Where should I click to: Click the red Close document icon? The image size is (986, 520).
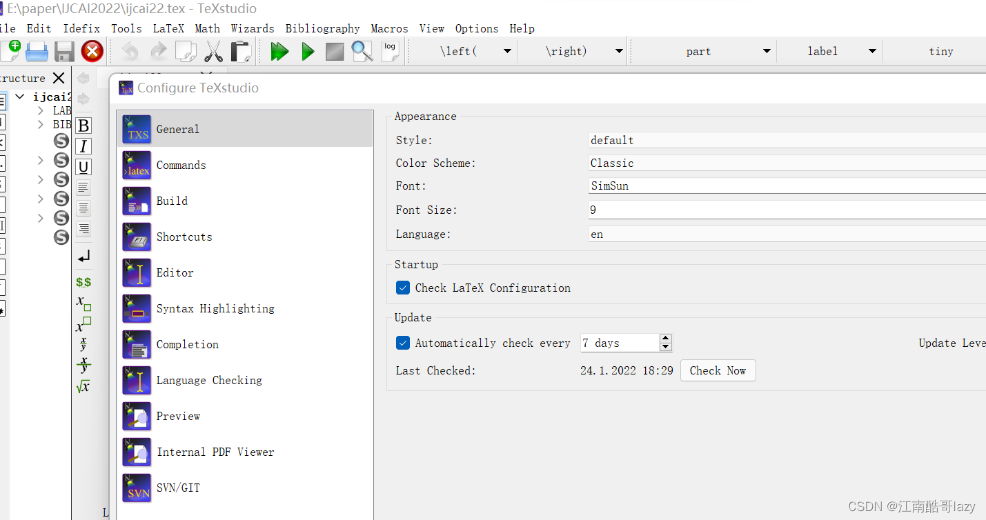click(x=92, y=51)
